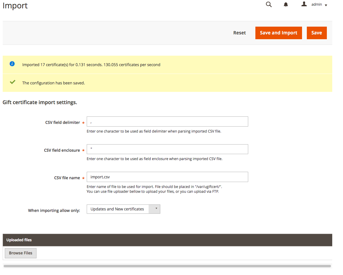Click the green checkmark success icon
Screen dimensions: 343x275
[13, 82]
